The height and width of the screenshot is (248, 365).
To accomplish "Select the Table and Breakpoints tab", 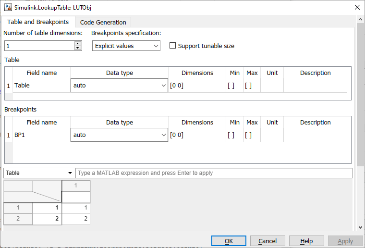I will tap(38, 22).
